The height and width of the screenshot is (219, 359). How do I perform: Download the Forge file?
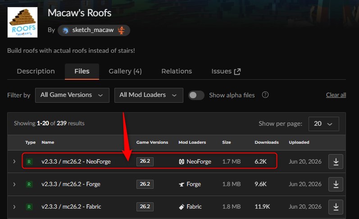click(x=336, y=184)
